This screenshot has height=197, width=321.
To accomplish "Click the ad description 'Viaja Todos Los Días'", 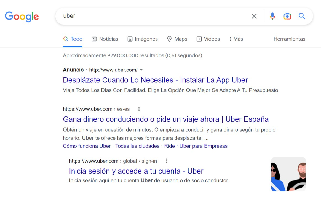I will (171, 90).
